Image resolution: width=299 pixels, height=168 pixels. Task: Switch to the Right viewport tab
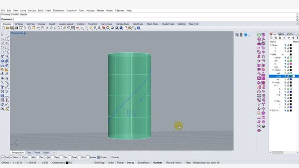point(46,153)
